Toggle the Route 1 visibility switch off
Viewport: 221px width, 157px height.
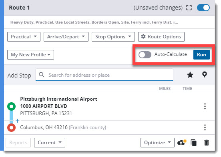point(203,8)
